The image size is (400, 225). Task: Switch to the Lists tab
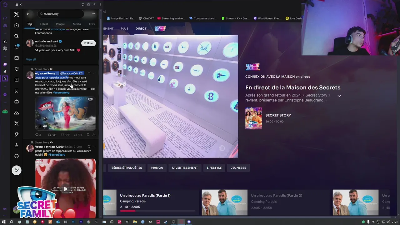coord(92,24)
